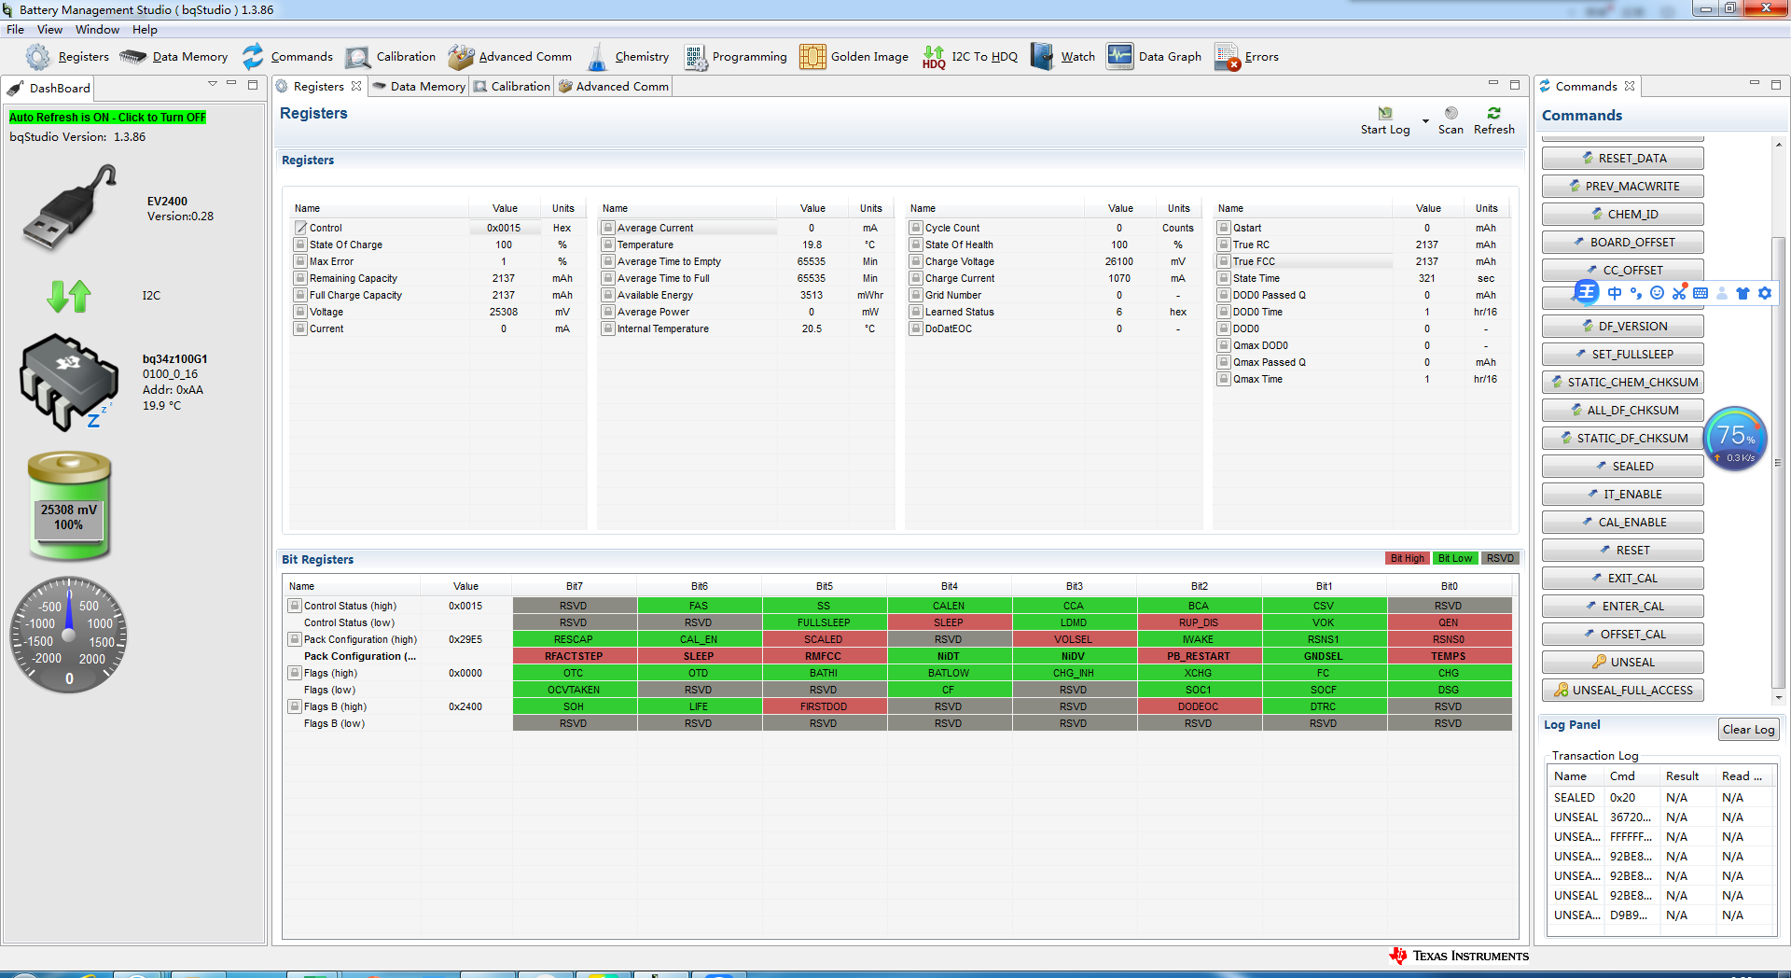The width and height of the screenshot is (1791, 978).
Task: Toggle the lock icon beside Cycle Count
Action: [x=916, y=228]
